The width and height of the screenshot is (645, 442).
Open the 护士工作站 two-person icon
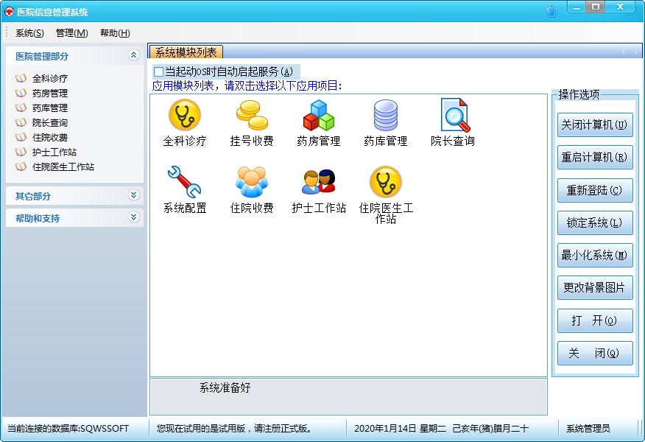pos(319,182)
